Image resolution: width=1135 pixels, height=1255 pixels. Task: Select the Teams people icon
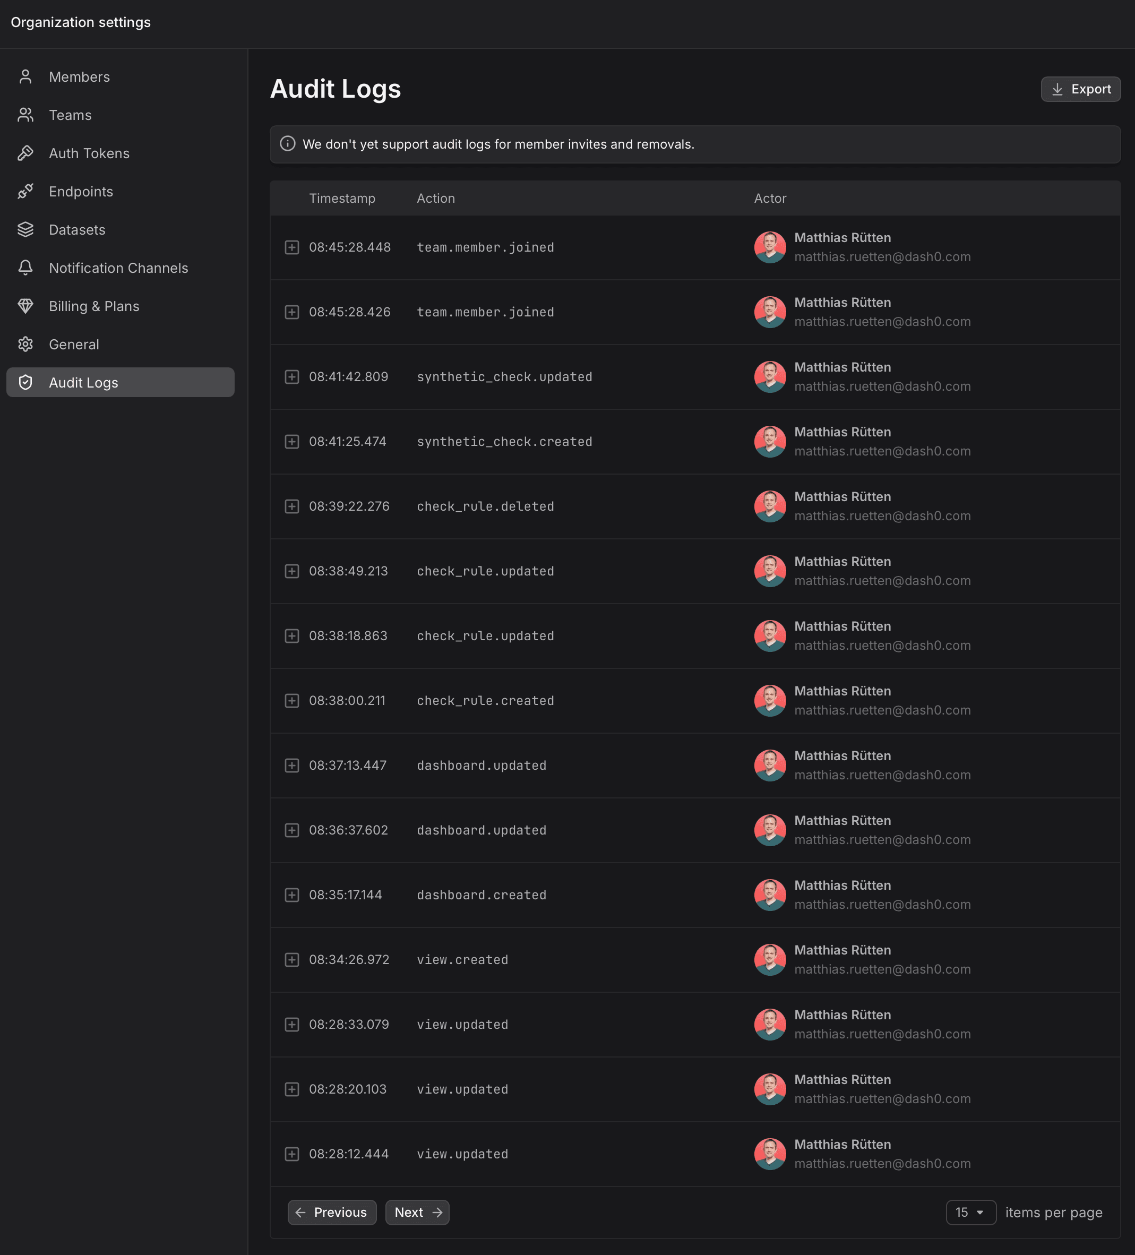25,115
